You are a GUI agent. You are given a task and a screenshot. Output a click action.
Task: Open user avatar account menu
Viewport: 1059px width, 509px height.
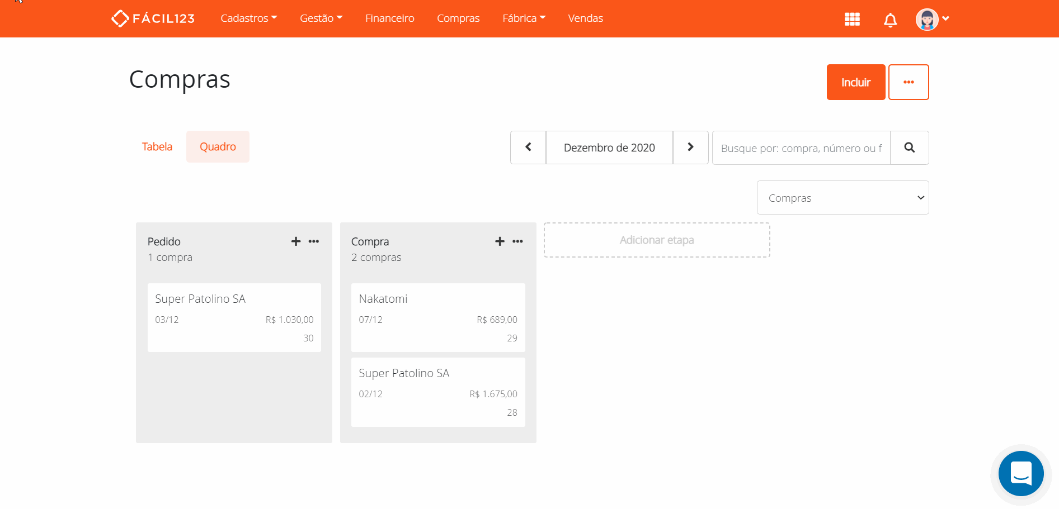(x=932, y=19)
